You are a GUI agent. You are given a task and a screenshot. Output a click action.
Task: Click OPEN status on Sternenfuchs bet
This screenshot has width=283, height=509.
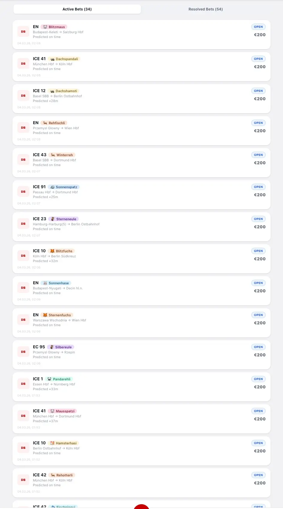[258, 315]
